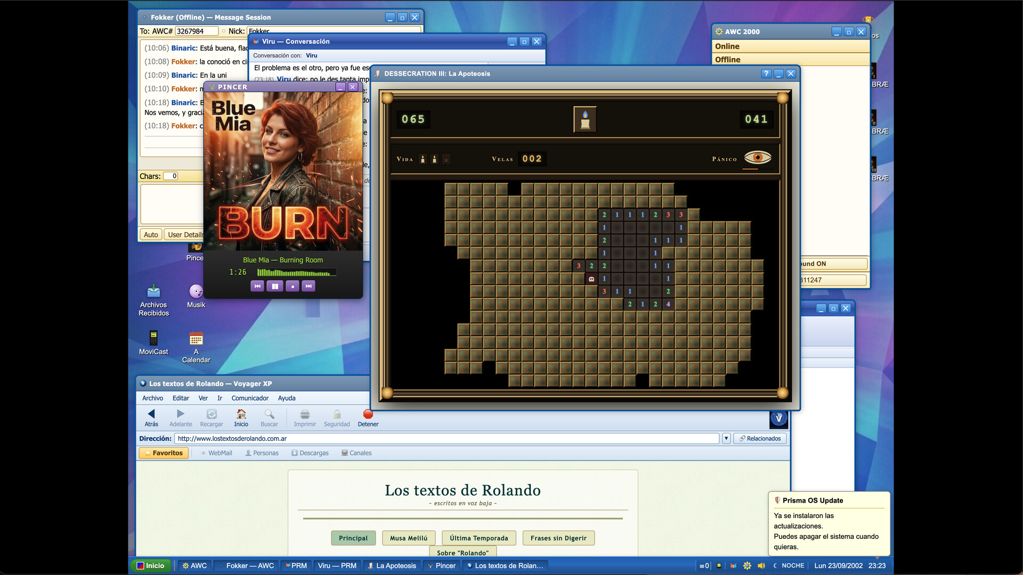Click the mail counter tray icon
The height and width of the screenshot is (575, 1023).
(704, 566)
